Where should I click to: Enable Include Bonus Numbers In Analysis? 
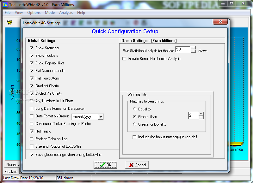point(124,59)
